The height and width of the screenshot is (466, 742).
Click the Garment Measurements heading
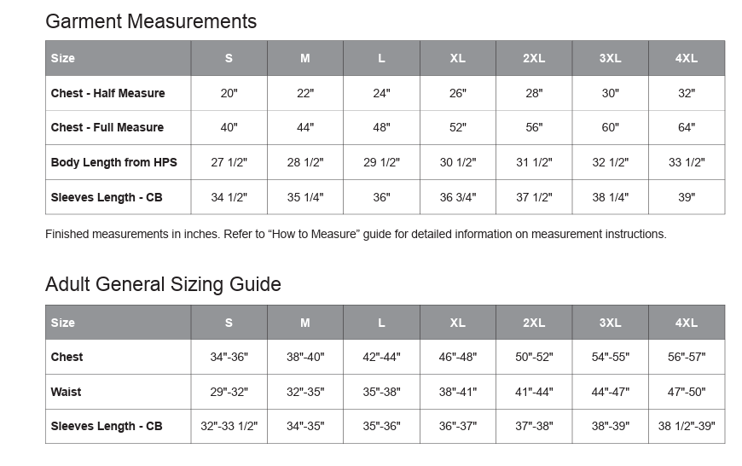pyautogui.click(x=151, y=21)
